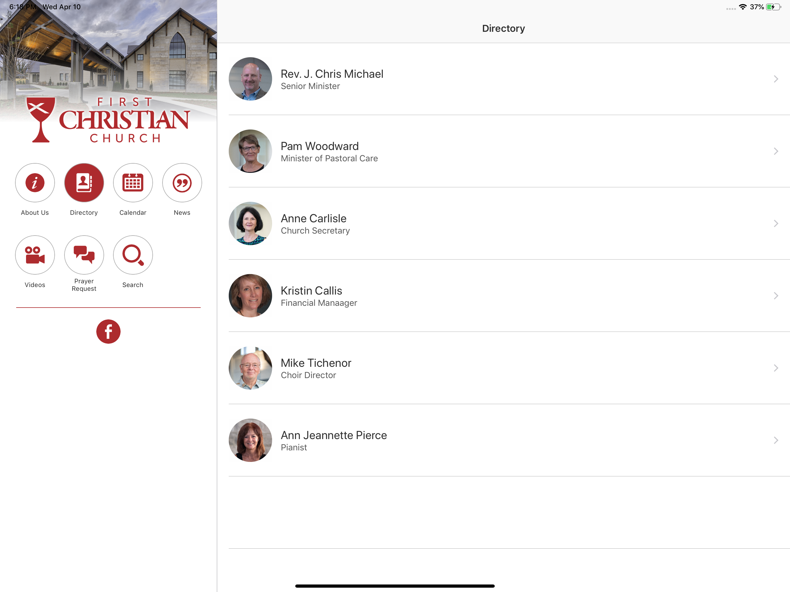Open Kristin Callis name entry
Screen dimensions: 790x592
click(x=311, y=291)
